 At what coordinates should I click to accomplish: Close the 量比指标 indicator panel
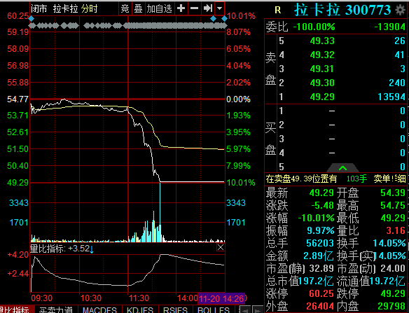pyautogui.click(x=221, y=247)
